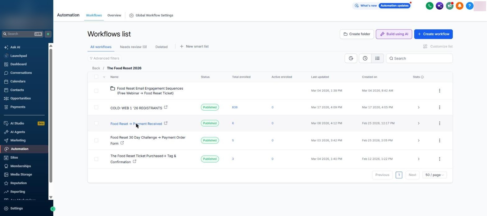
Task: Open Launchpad in sidebar
Action: (18, 56)
